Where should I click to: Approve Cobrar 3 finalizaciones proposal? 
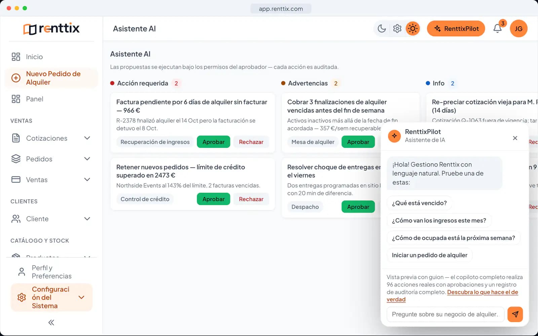click(358, 142)
